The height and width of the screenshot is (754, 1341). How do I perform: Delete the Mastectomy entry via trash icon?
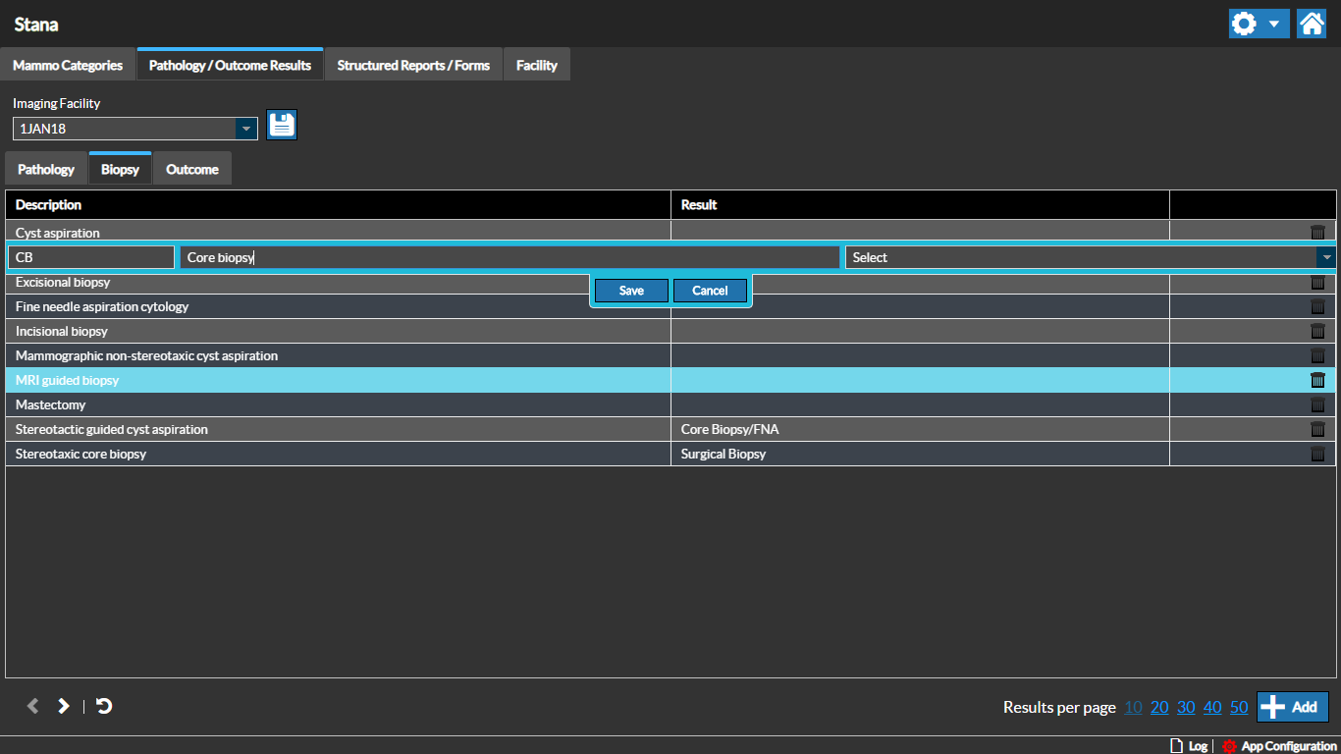(x=1317, y=404)
